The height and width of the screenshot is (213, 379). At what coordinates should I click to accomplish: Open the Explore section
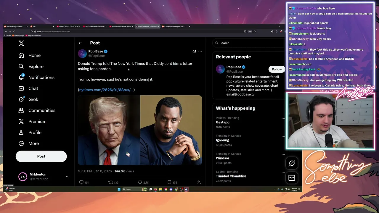31,67
